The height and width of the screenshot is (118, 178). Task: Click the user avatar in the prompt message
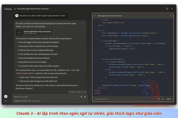[x=17, y=16]
